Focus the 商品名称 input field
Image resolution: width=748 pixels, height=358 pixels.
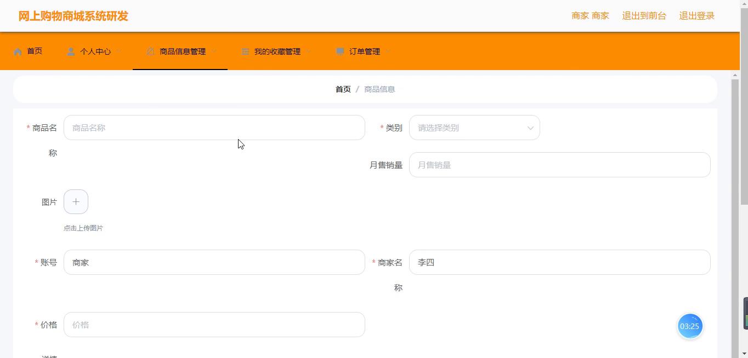coord(214,128)
